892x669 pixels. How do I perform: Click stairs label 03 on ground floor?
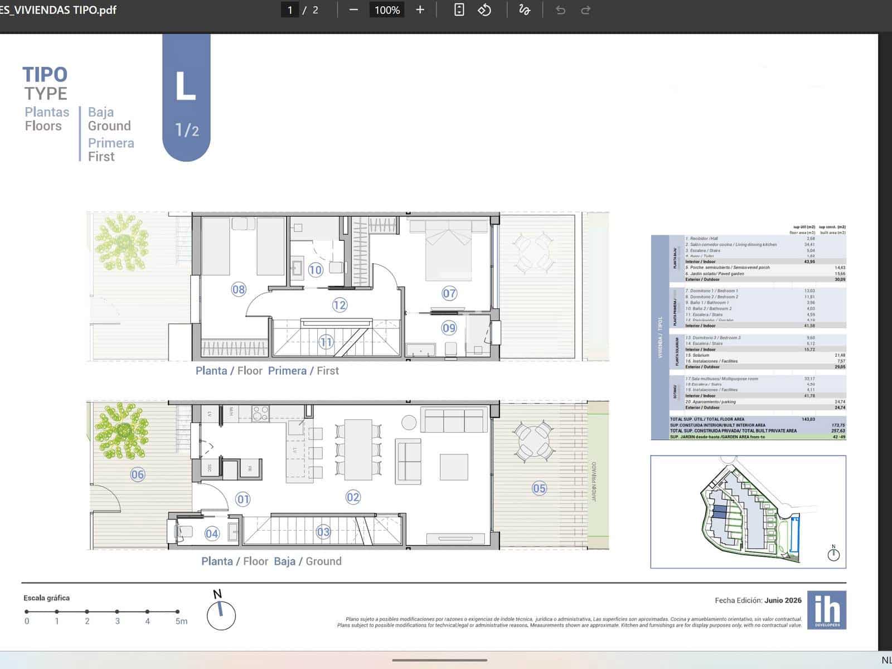coord(323,532)
